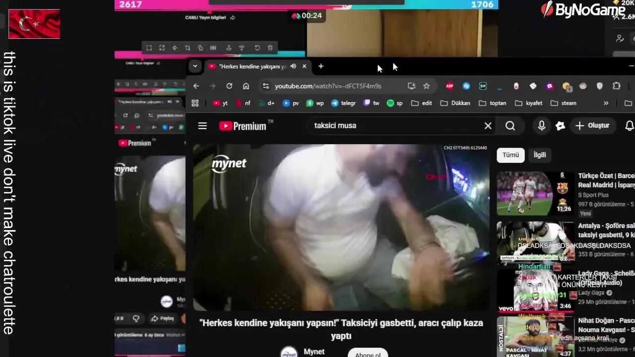This screenshot has width=635, height=357.
Task: Select the 'Tümü' filter chip
Action: point(510,155)
